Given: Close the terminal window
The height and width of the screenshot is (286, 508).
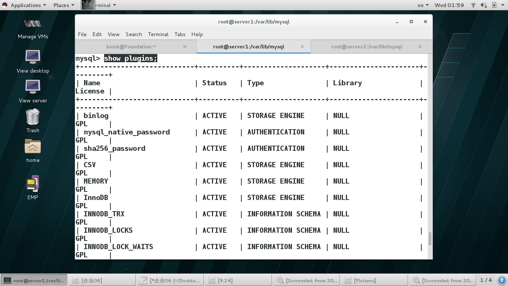Looking at the screenshot, I should (x=425, y=22).
